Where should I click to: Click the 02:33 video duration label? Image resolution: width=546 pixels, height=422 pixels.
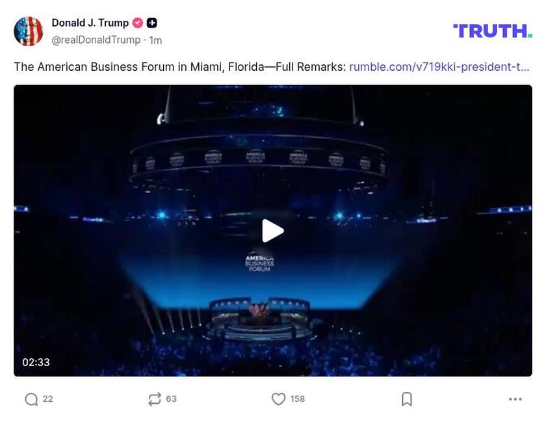click(x=36, y=362)
